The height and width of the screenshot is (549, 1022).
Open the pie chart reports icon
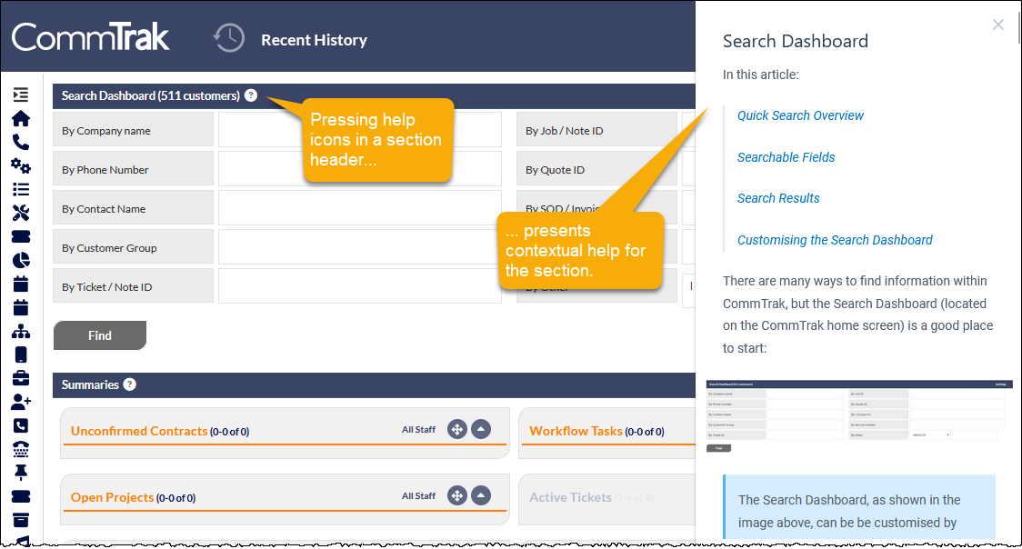pos(21,261)
